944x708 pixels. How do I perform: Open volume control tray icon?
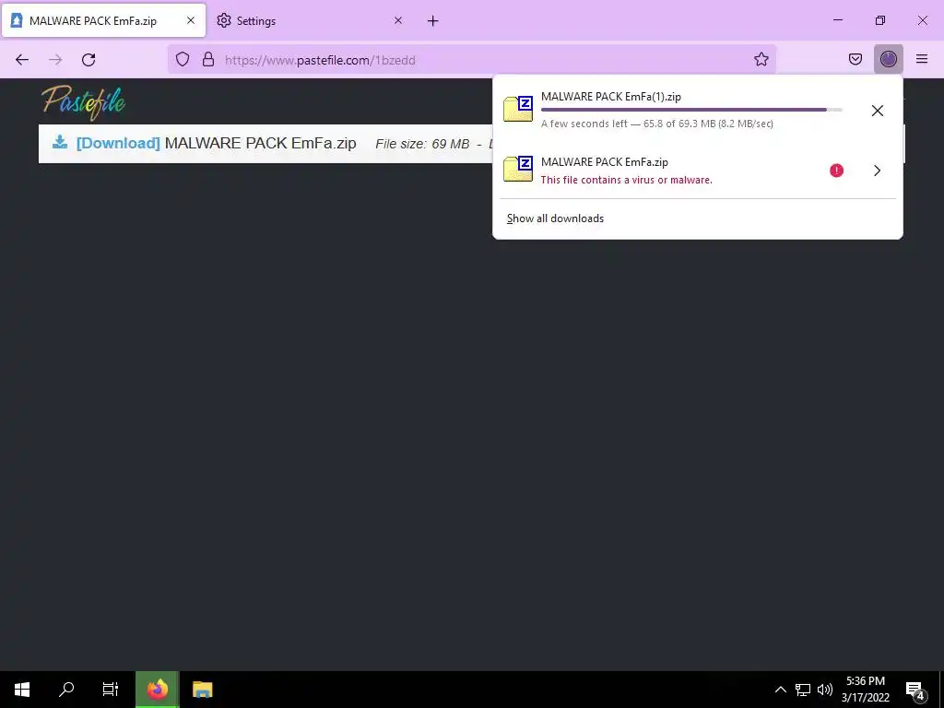(825, 690)
